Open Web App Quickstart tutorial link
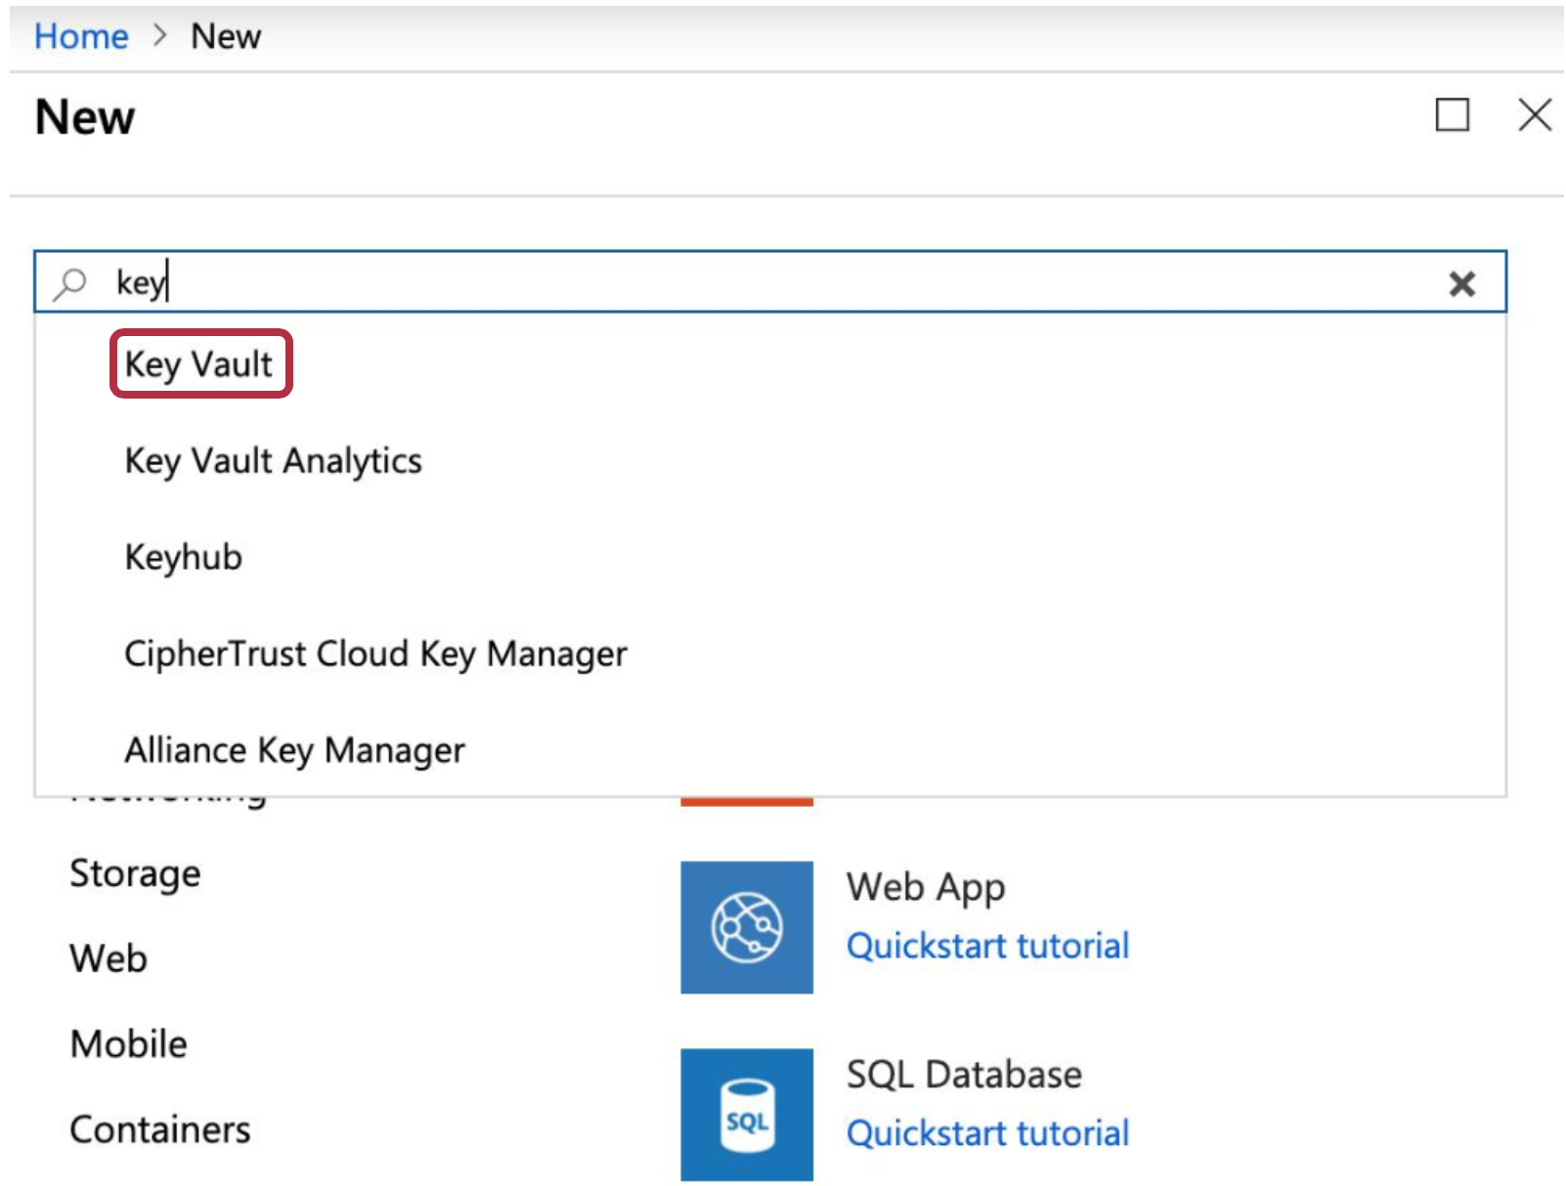The width and height of the screenshot is (1566, 1186). click(x=988, y=946)
